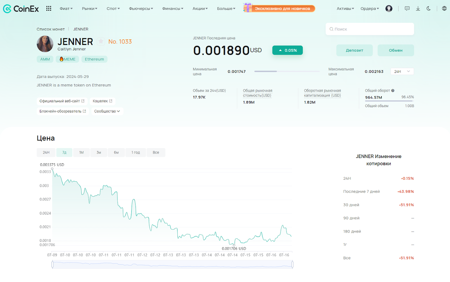Focus the Поиск search field
This screenshot has height=282, width=450.
[370, 29]
